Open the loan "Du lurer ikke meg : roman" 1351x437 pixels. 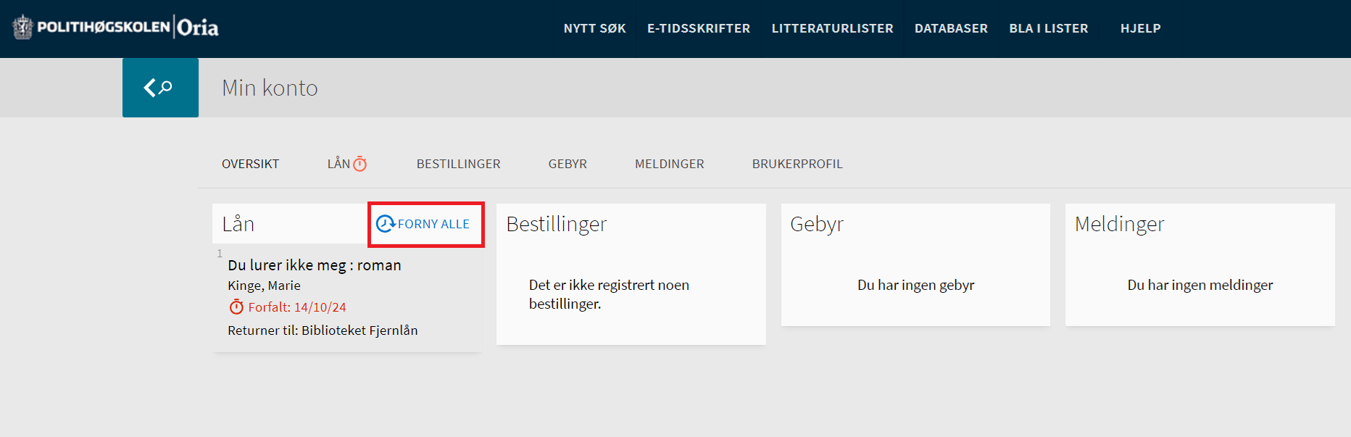[315, 265]
